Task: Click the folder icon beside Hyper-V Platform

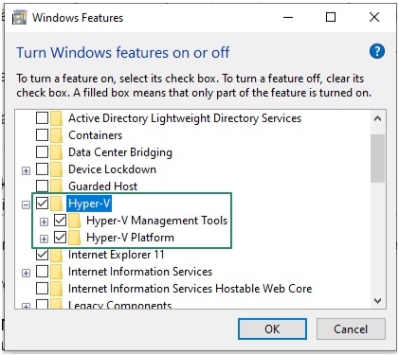Action: (x=75, y=238)
